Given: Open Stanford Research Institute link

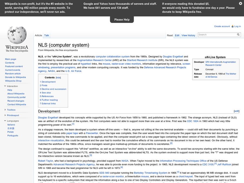Looking at the screenshot, I should point(142,60).
